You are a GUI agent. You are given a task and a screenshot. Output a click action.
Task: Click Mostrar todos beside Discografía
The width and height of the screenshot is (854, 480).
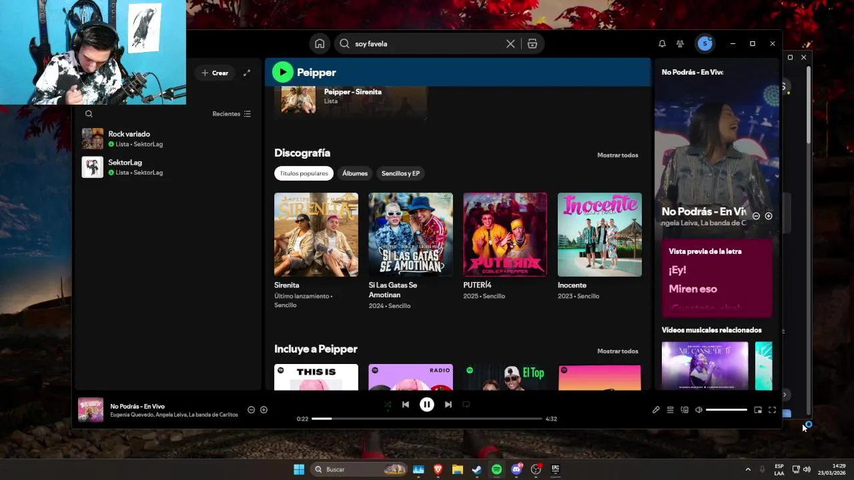pos(618,155)
